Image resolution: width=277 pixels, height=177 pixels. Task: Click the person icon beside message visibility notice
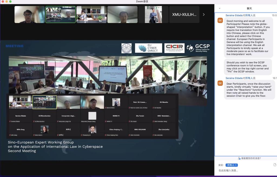click(x=239, y=158)
